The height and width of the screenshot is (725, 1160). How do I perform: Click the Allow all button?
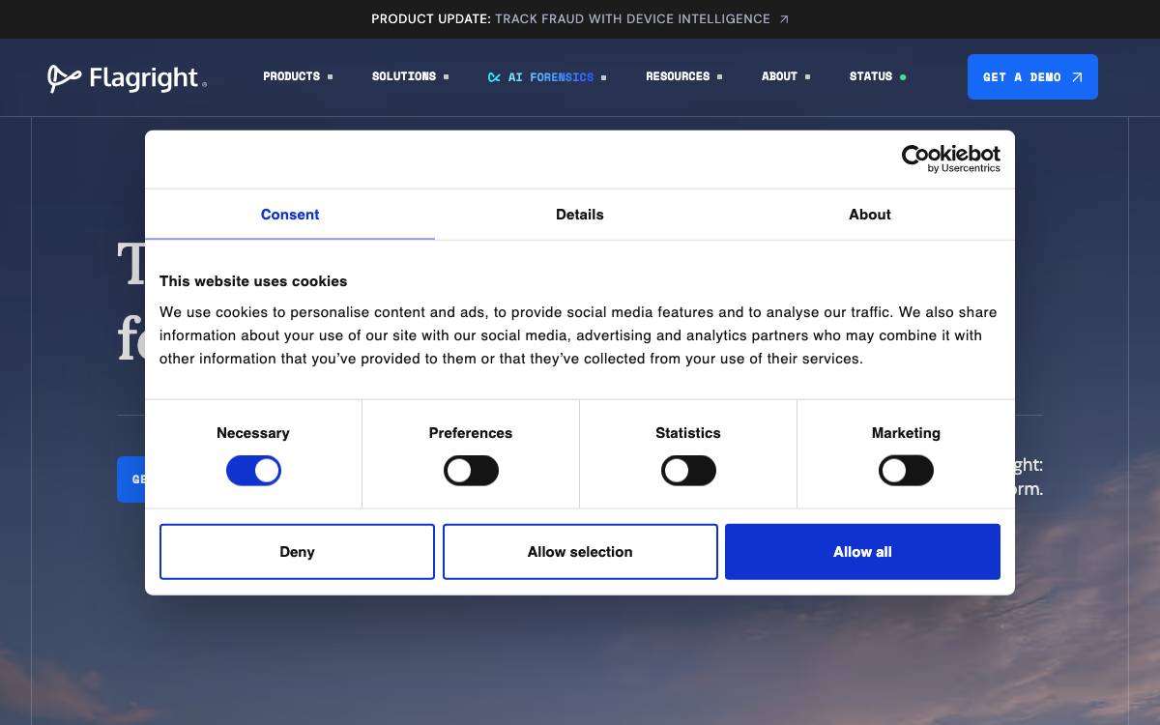tap(862, 552)
